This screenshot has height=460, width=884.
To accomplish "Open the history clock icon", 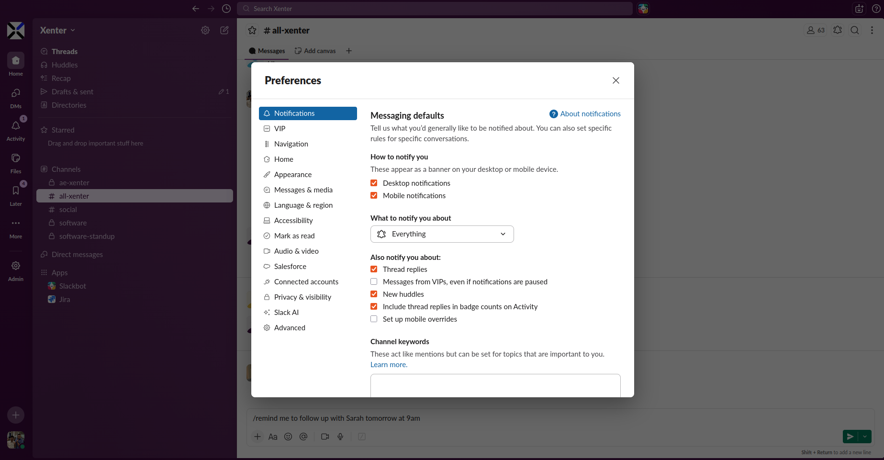I will coord(226,9).
